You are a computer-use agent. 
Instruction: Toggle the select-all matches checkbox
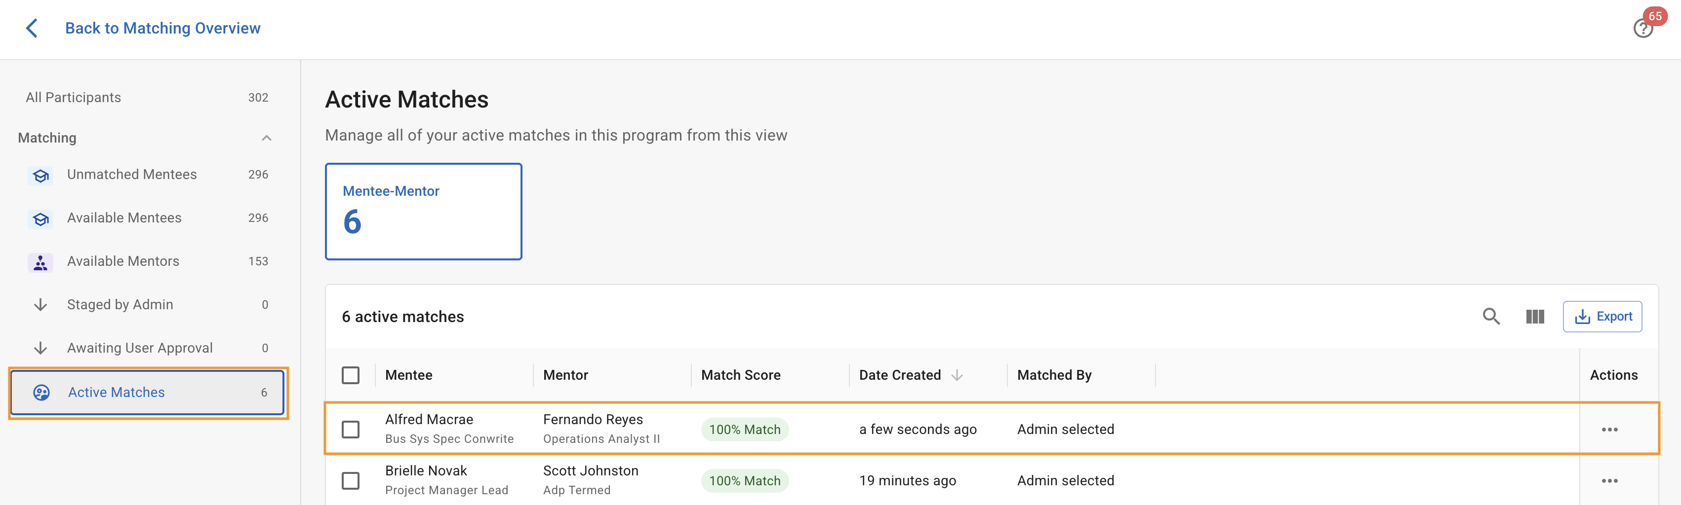[x=351, y=375]
